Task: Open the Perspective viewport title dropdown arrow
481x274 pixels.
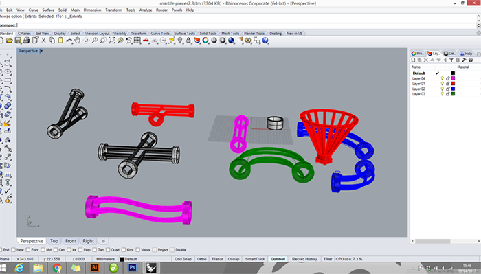Action: point(41,51)
